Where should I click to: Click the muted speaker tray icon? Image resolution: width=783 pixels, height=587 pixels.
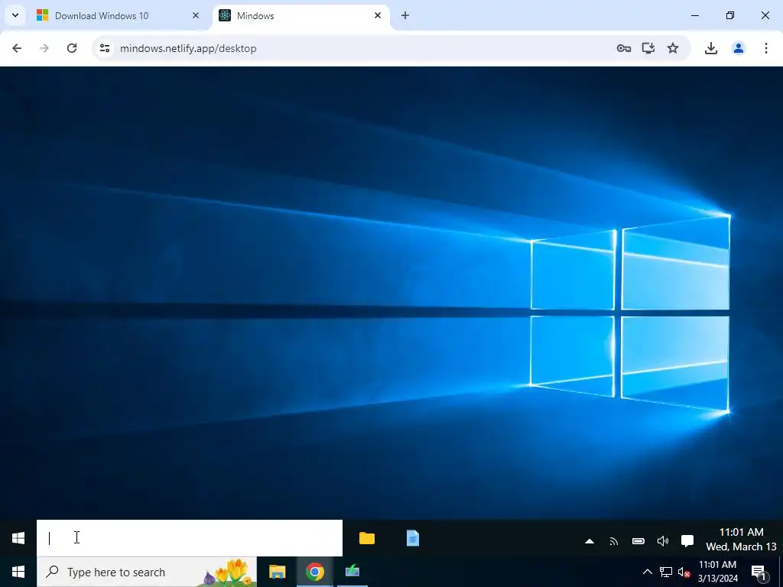point(684,572)
